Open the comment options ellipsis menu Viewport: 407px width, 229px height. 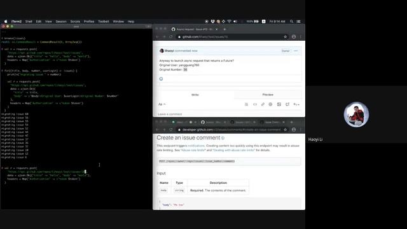click(x=296, y=51)
